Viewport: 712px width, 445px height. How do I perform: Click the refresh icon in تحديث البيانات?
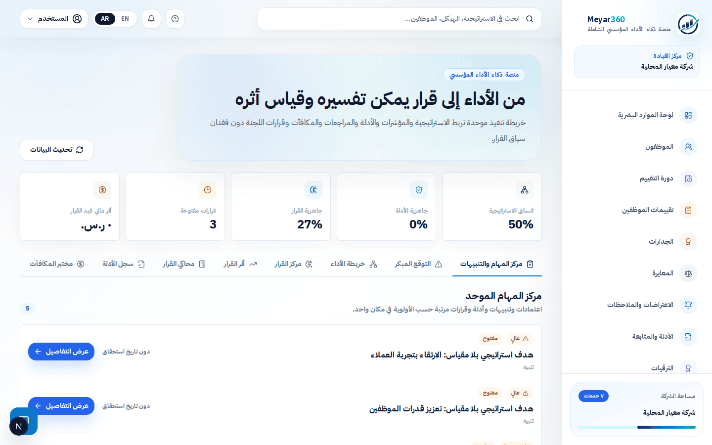coord(80,150)
